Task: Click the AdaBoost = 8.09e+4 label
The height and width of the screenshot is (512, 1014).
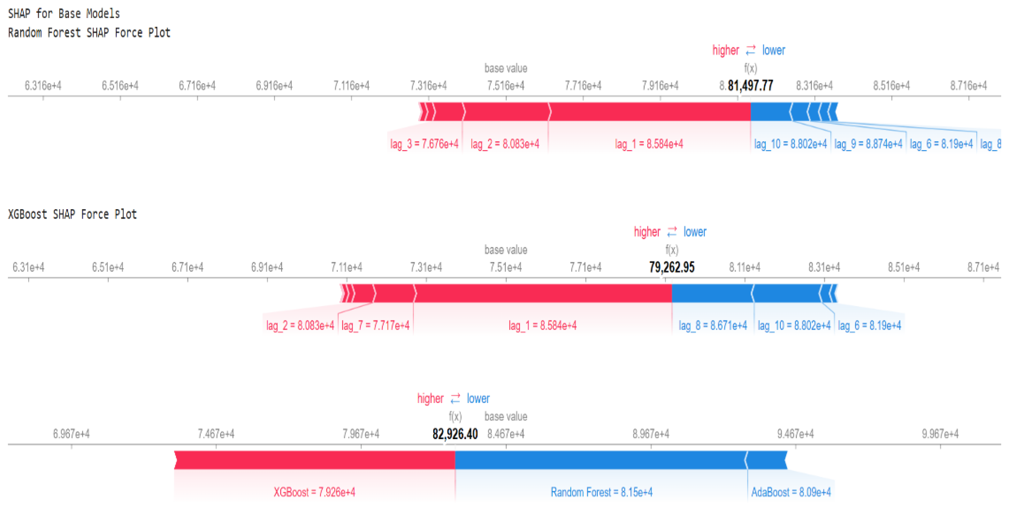Action: click(791, 492)
